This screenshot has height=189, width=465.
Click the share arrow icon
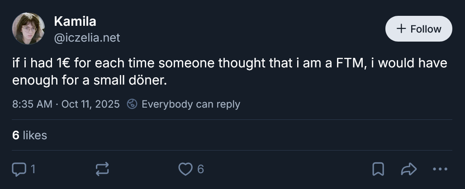[408, 169]
